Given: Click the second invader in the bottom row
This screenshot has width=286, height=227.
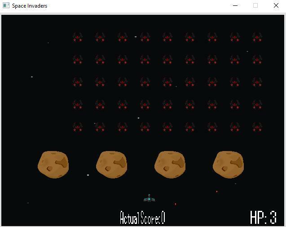Looking at the screenshot, I should pos(100,127).
